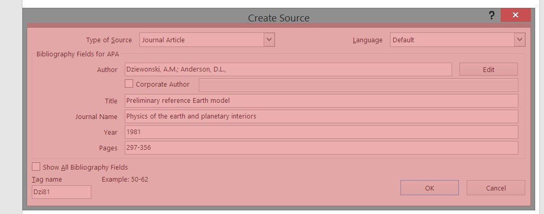Screen dimensions: 544x214
Task: Click into the Year field containing 1981
Action: click(321, 132)
